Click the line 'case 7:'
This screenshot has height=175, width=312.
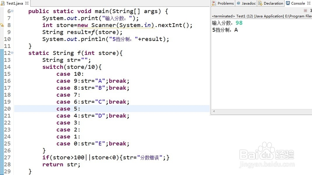coord(68,95)
